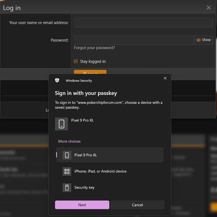Select iPhone, iPad, or Android device option

click(x=110, y=171)
